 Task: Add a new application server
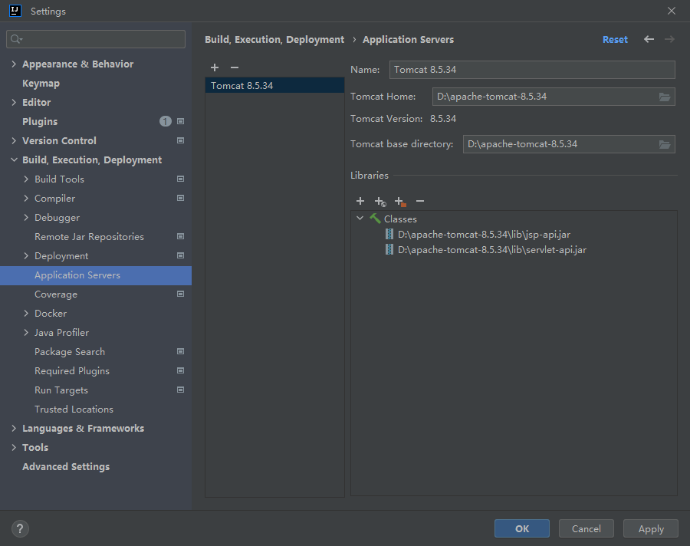point(215,67)
